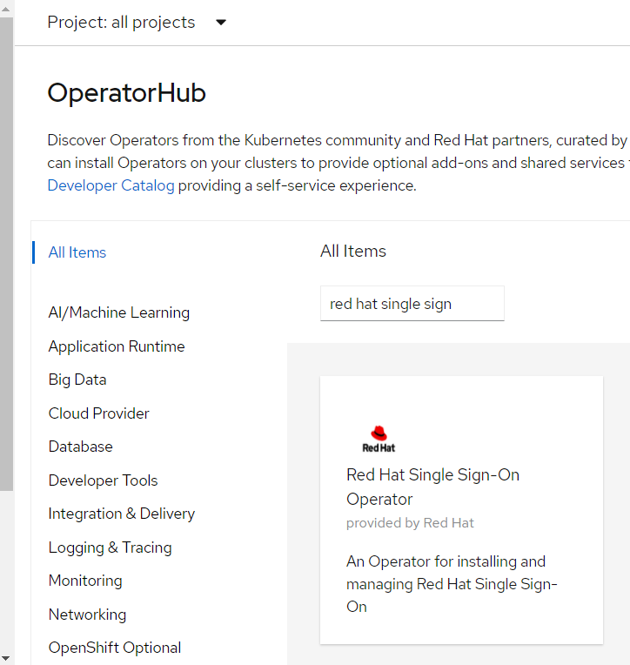This screenshot has width=630, height=665.
Task: Open the Monitoring category
Action: [x=85, y=581]
